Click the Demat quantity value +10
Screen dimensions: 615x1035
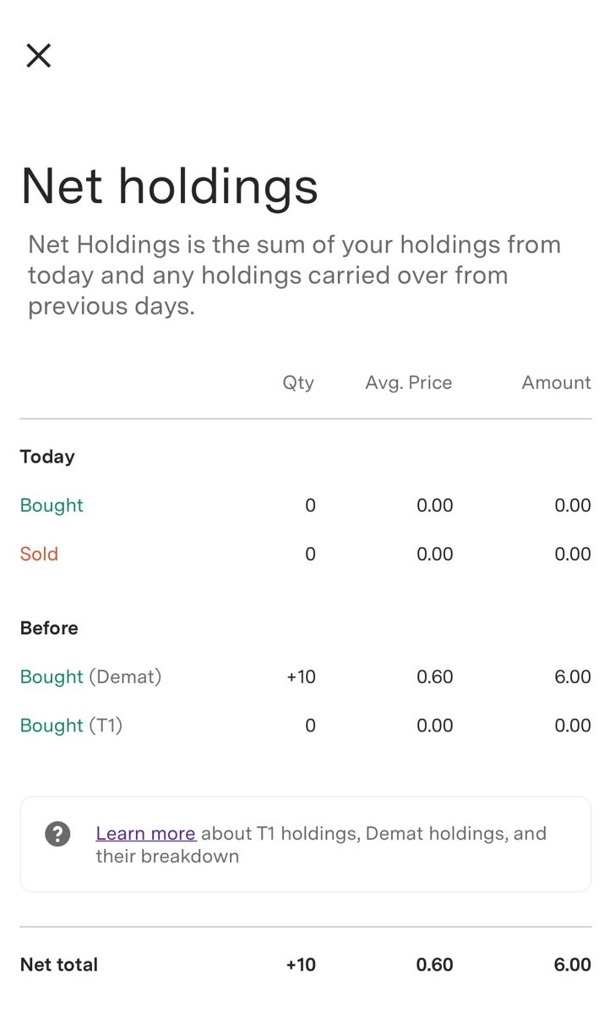click(x=302, y=676)
